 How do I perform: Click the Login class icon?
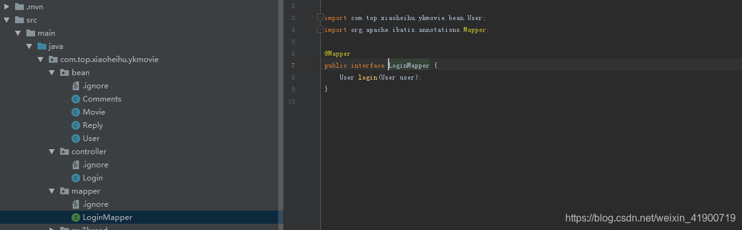(x=76, y=178)
